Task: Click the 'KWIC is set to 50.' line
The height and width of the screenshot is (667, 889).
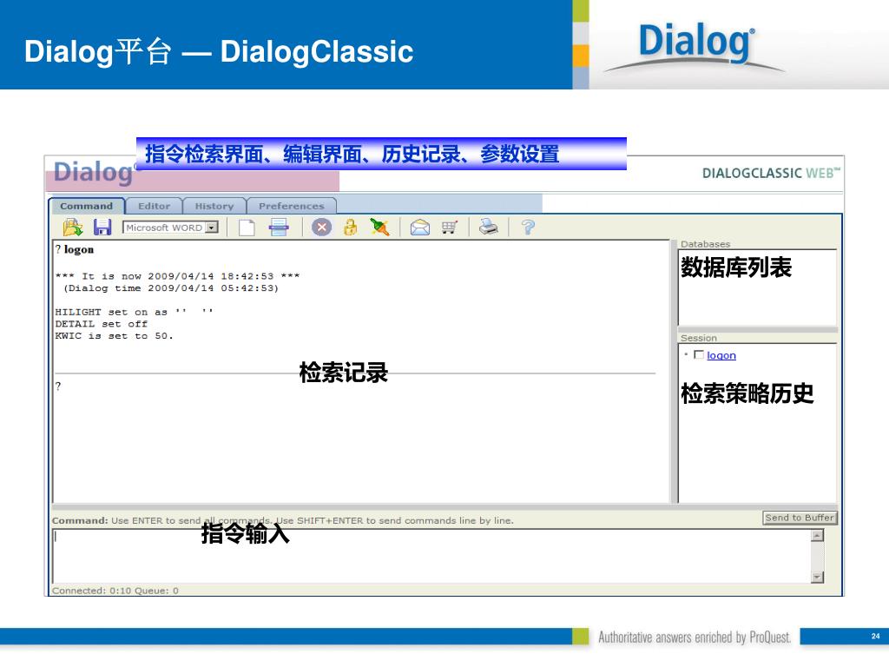Action: click(x=114, y=336)
